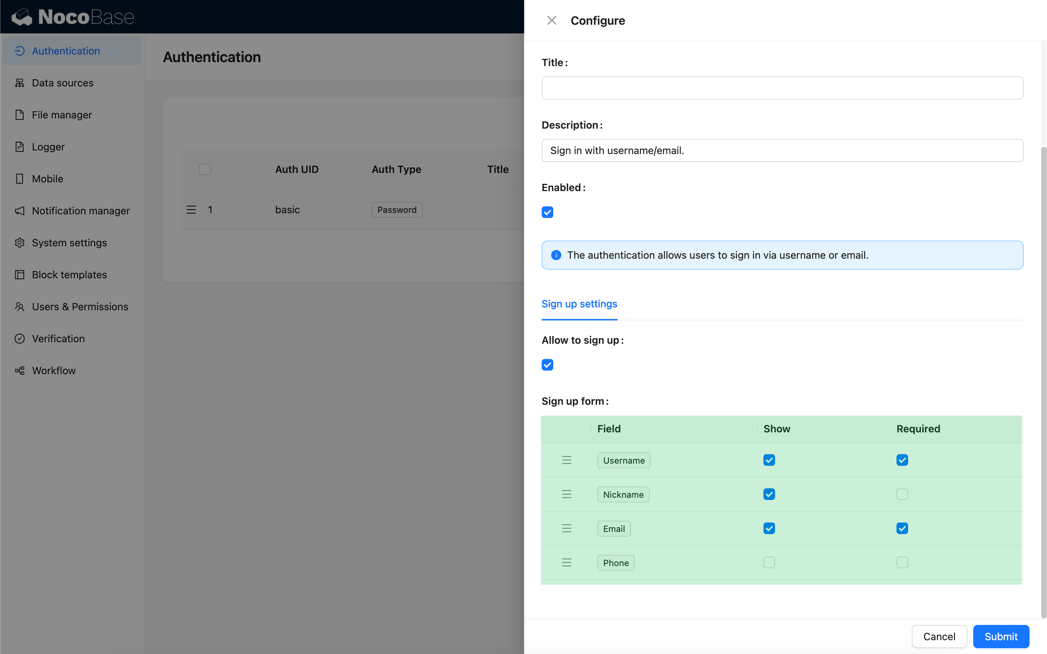Click into the Title input field
Image resolution: width=1047 pixels, height=654 pixels.
[x=782, y=88]
